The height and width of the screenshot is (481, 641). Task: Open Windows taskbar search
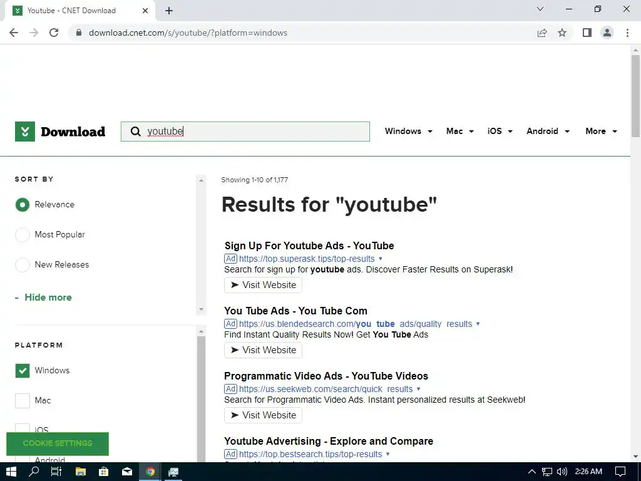pyautogui.click(x=34, y=472)
